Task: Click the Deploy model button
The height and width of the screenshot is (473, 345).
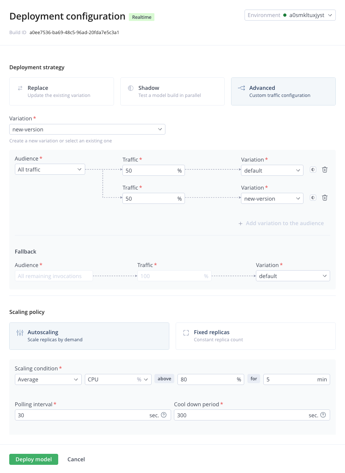Action: pos(34,459)
